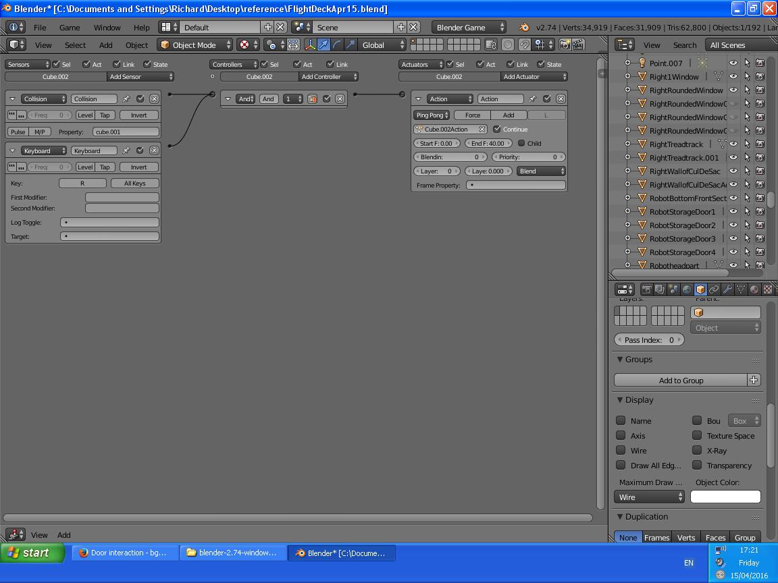Expand RightTreadtrack in the outliner
This screenshot has height=583, width=778.
pos(627,144)
